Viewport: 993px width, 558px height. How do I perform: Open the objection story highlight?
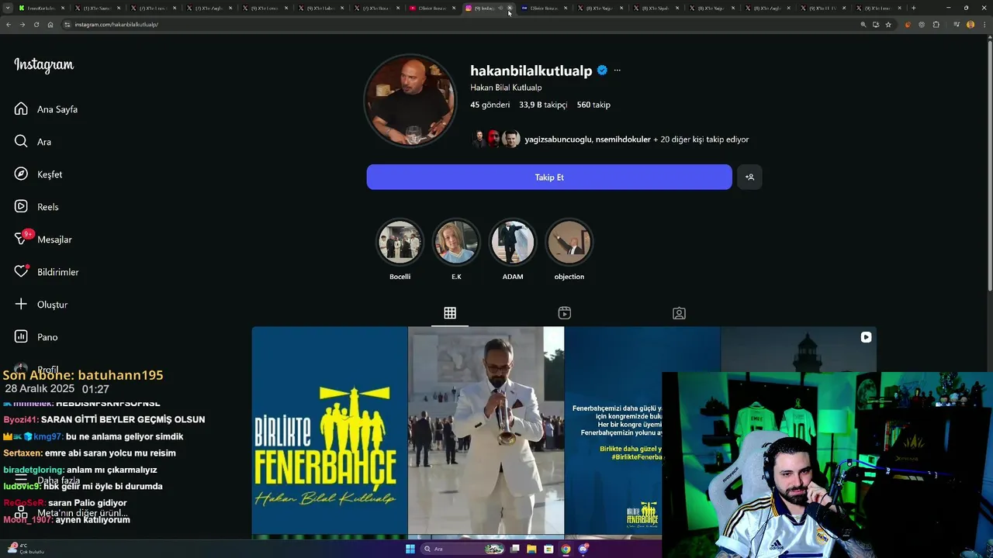569,243
